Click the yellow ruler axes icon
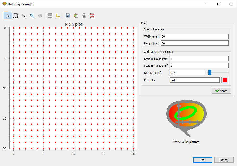The image size is (237, 166). 58,15
